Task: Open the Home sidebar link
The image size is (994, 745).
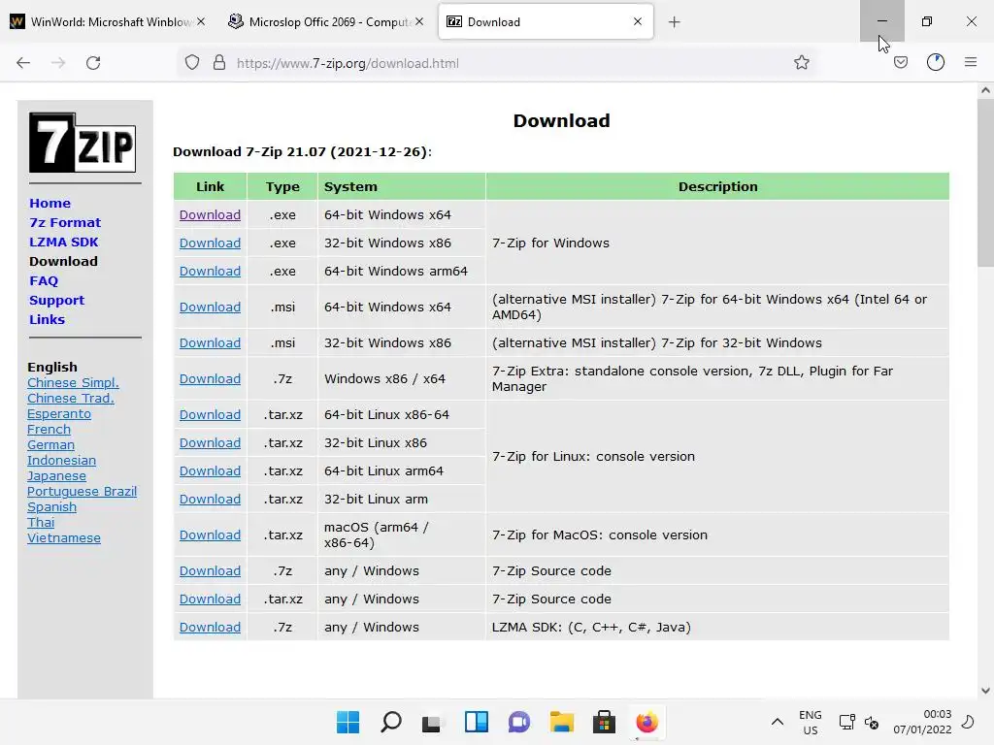Action: point(50,204)
